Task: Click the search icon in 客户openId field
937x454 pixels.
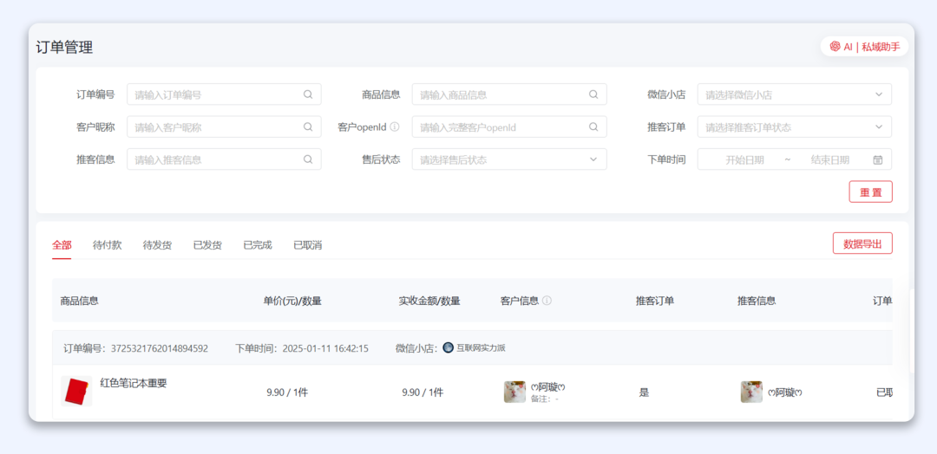Action: click(593, 127)
